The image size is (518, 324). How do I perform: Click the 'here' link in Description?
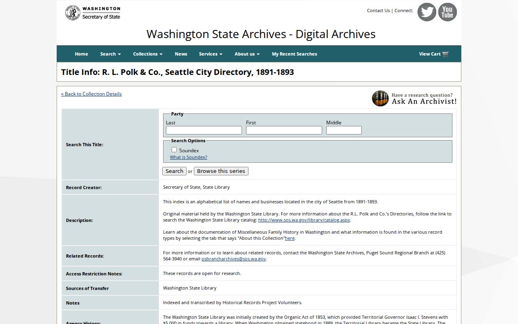click(290, 238)
